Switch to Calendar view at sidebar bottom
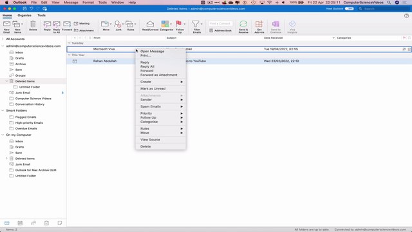412x232 pixels. (20, 223)
